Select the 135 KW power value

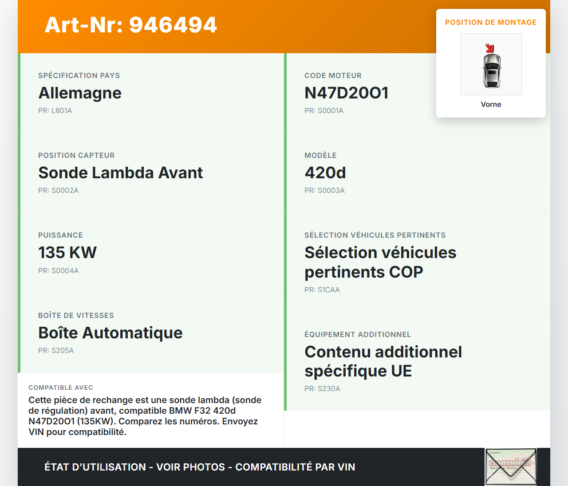pyautogui.click(x=67, y=253)
